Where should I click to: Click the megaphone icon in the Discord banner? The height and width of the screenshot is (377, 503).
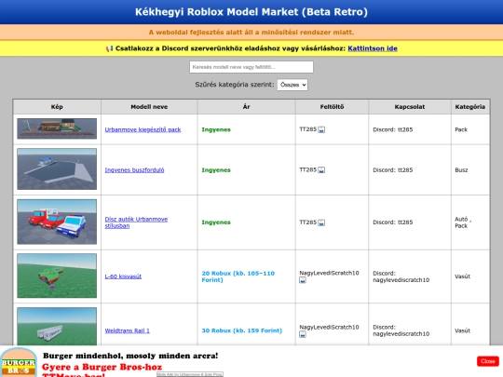point(109,48)
